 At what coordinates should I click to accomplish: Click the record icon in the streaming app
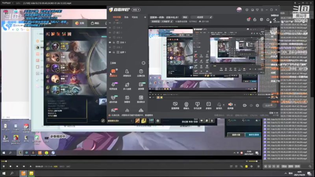tap(245, 105)
